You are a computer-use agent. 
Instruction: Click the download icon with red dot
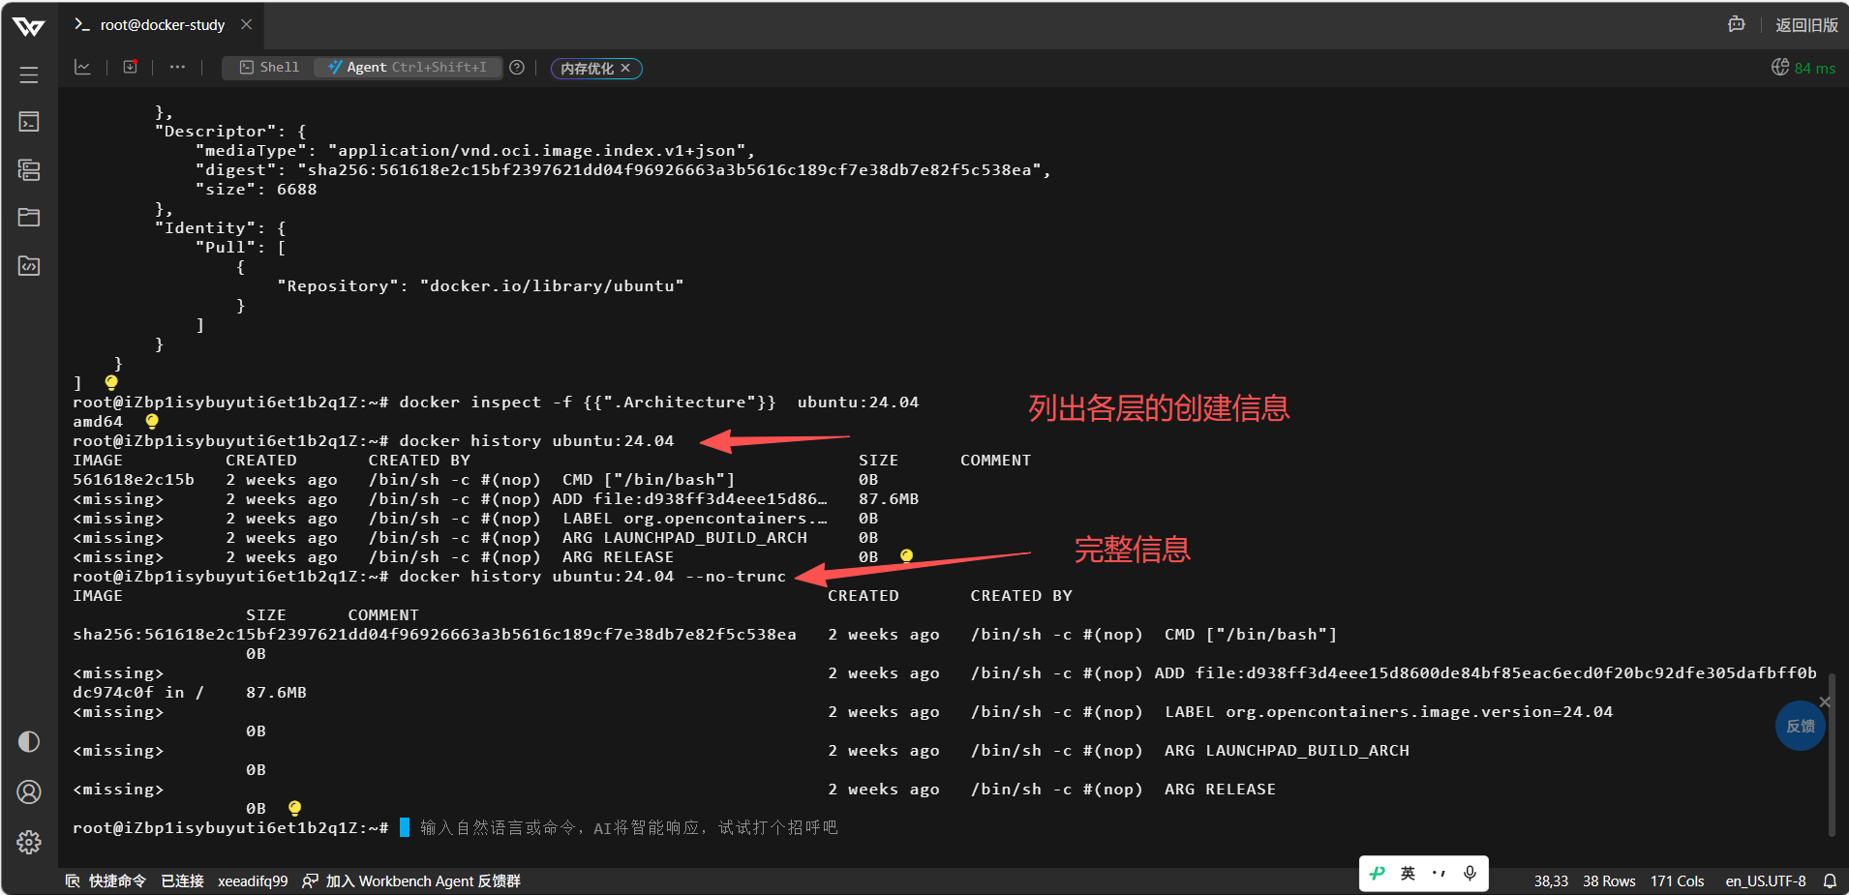point(130,67)
